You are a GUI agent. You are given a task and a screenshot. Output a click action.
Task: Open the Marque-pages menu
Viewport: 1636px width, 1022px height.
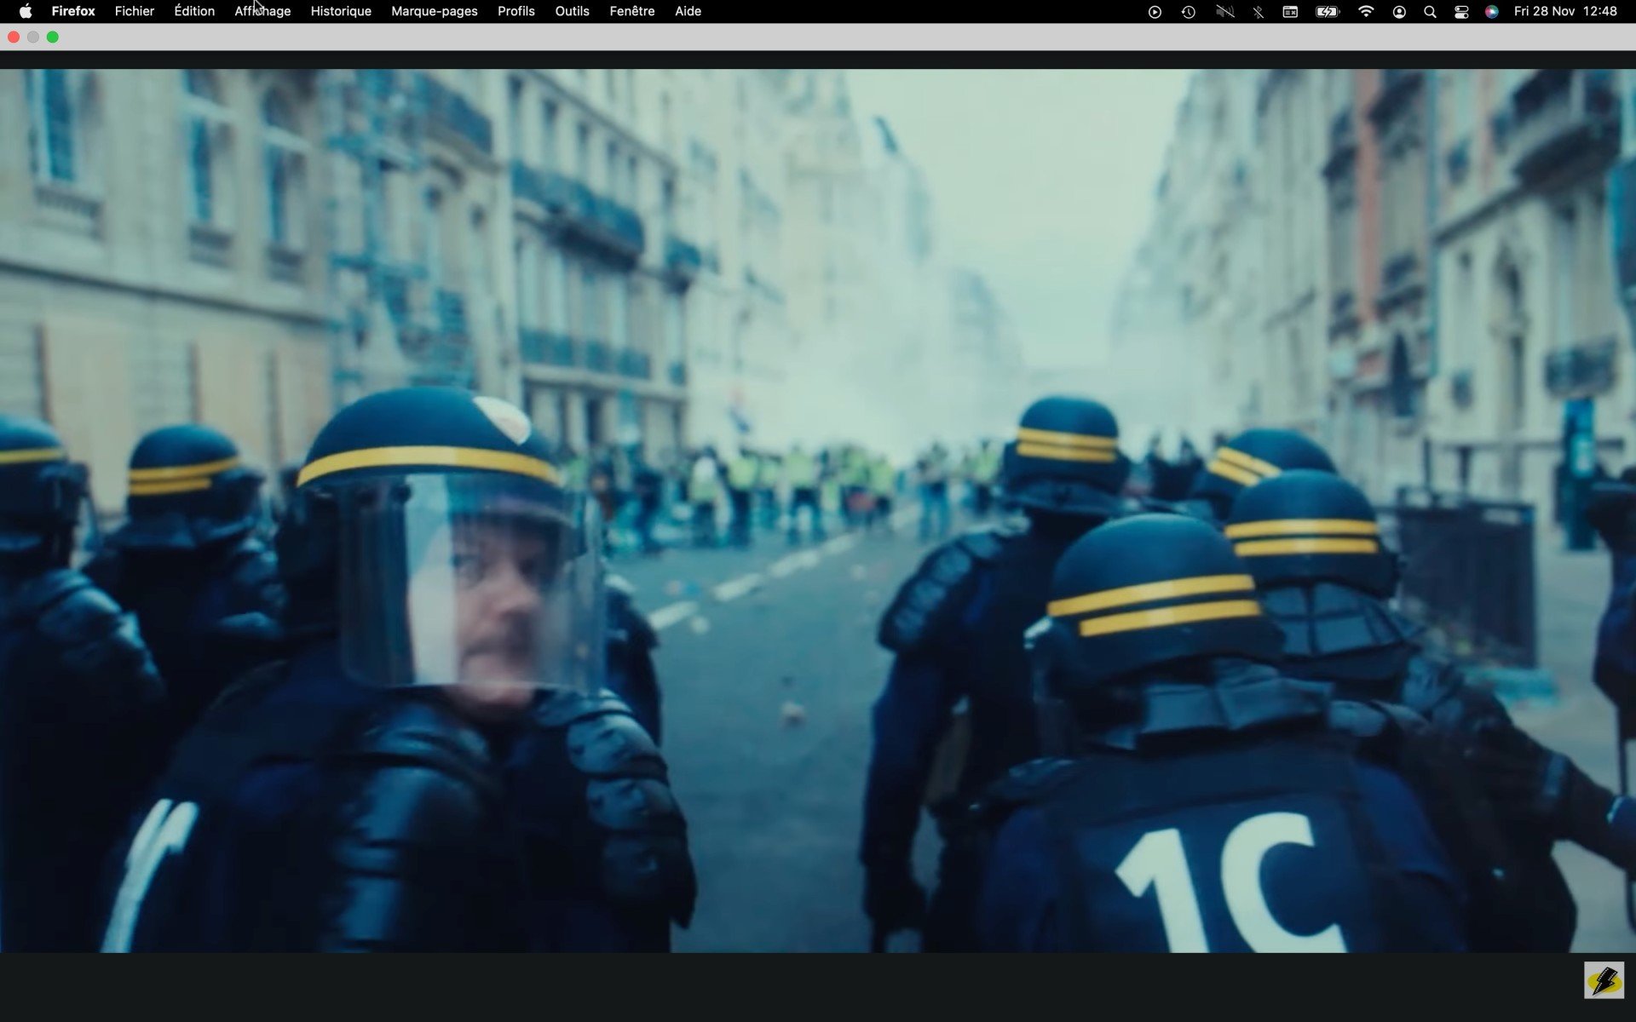pos(434,11)
